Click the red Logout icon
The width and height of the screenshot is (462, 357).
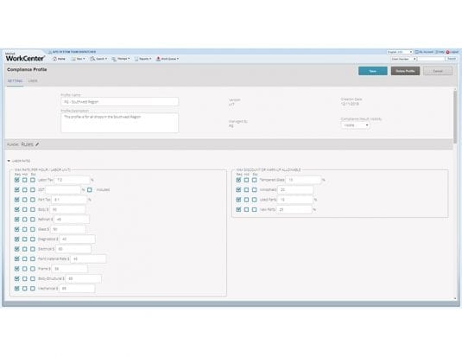click(x=448, y=52)
